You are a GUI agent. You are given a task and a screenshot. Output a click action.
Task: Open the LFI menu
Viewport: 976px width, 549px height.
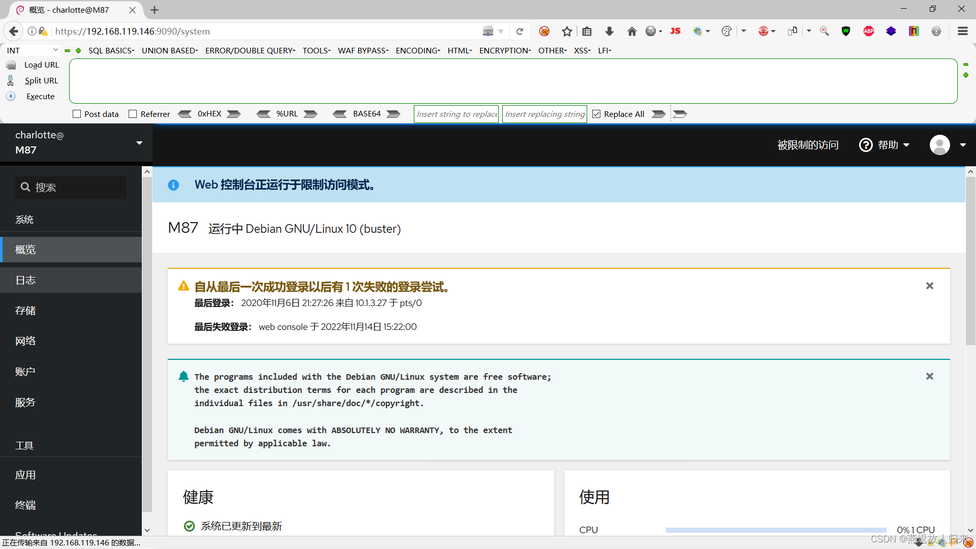tap(604, 50)
